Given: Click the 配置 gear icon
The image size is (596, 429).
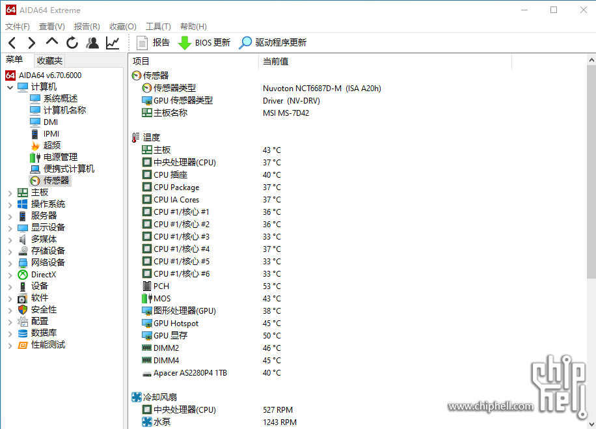Looking at the screenshot, I should click(23, 322).
